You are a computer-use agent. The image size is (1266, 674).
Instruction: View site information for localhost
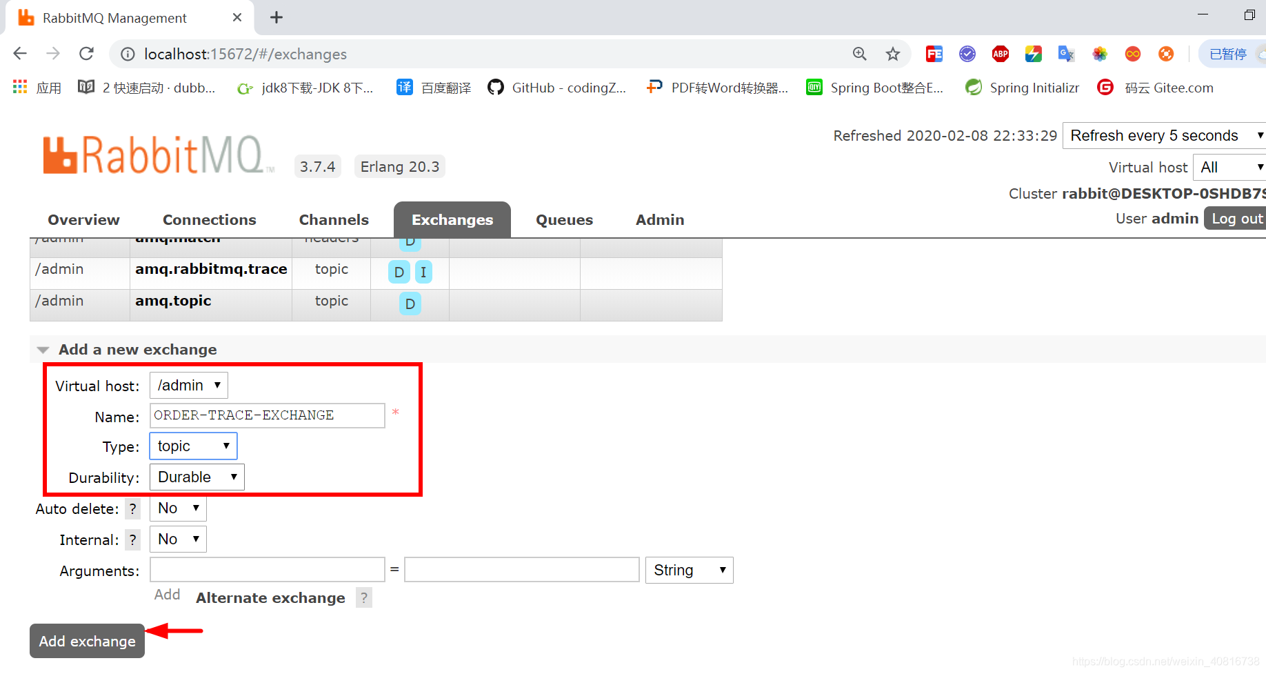[x=128, y=54]
